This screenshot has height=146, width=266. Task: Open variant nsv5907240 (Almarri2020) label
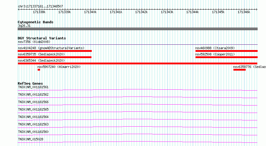[59, 67]
